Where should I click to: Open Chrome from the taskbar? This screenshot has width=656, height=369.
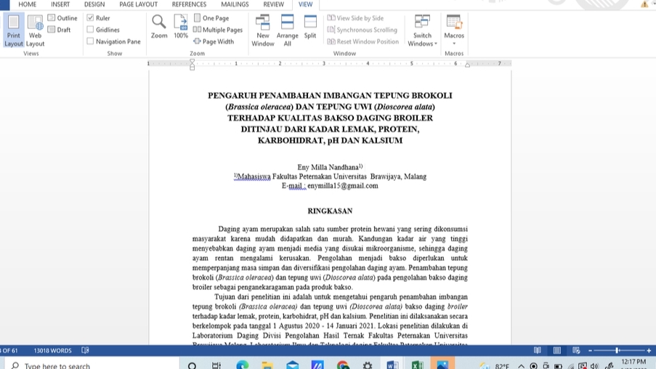[x=343, y=365]
